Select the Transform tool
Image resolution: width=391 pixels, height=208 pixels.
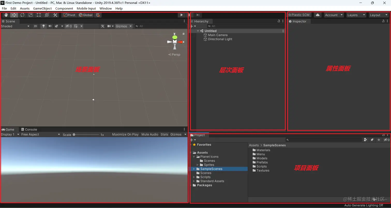pos(47,15)
